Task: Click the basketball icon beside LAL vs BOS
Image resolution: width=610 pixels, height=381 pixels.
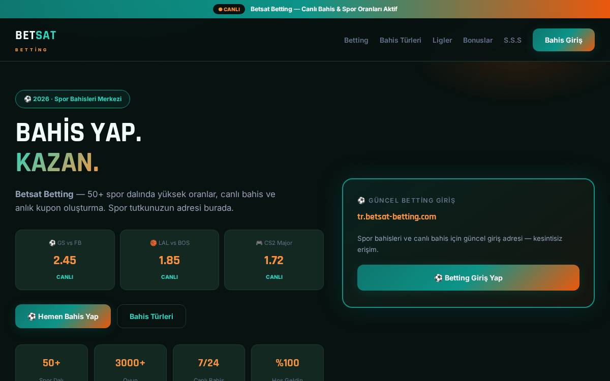Action: 154,243
